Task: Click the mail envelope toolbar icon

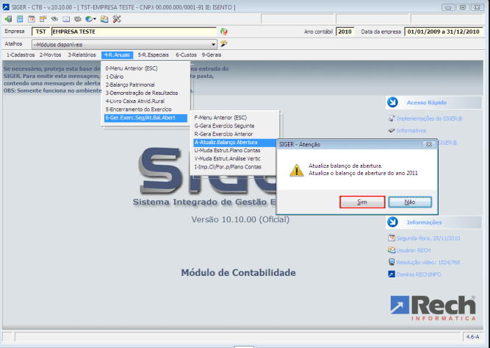Action: (66, 19)
